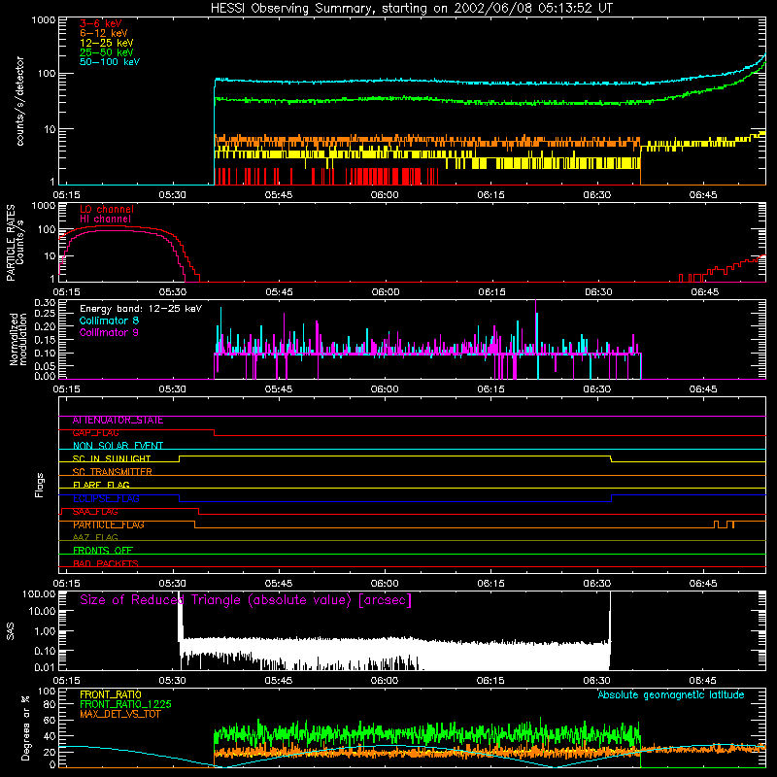Click the ECLIPSE_FLAG rising edge after 06:30
Image resolution: width=777 pixels, height=777 pixels.
pyautogui.click(x=612, y=498)
